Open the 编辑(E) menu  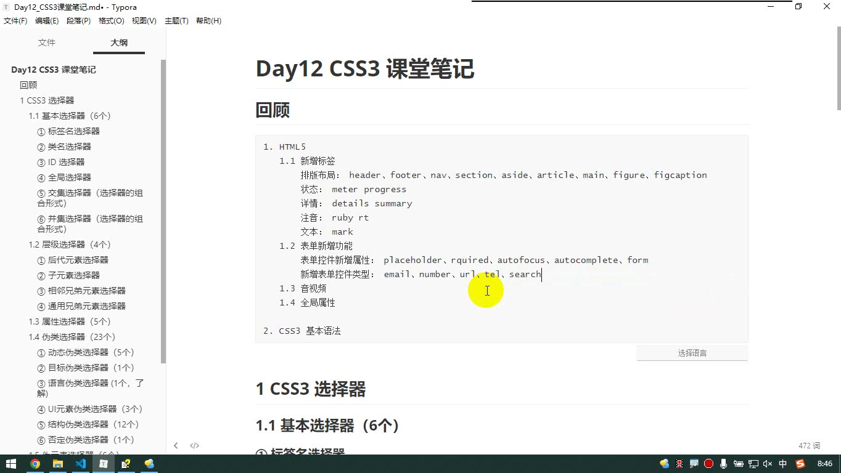47,21
